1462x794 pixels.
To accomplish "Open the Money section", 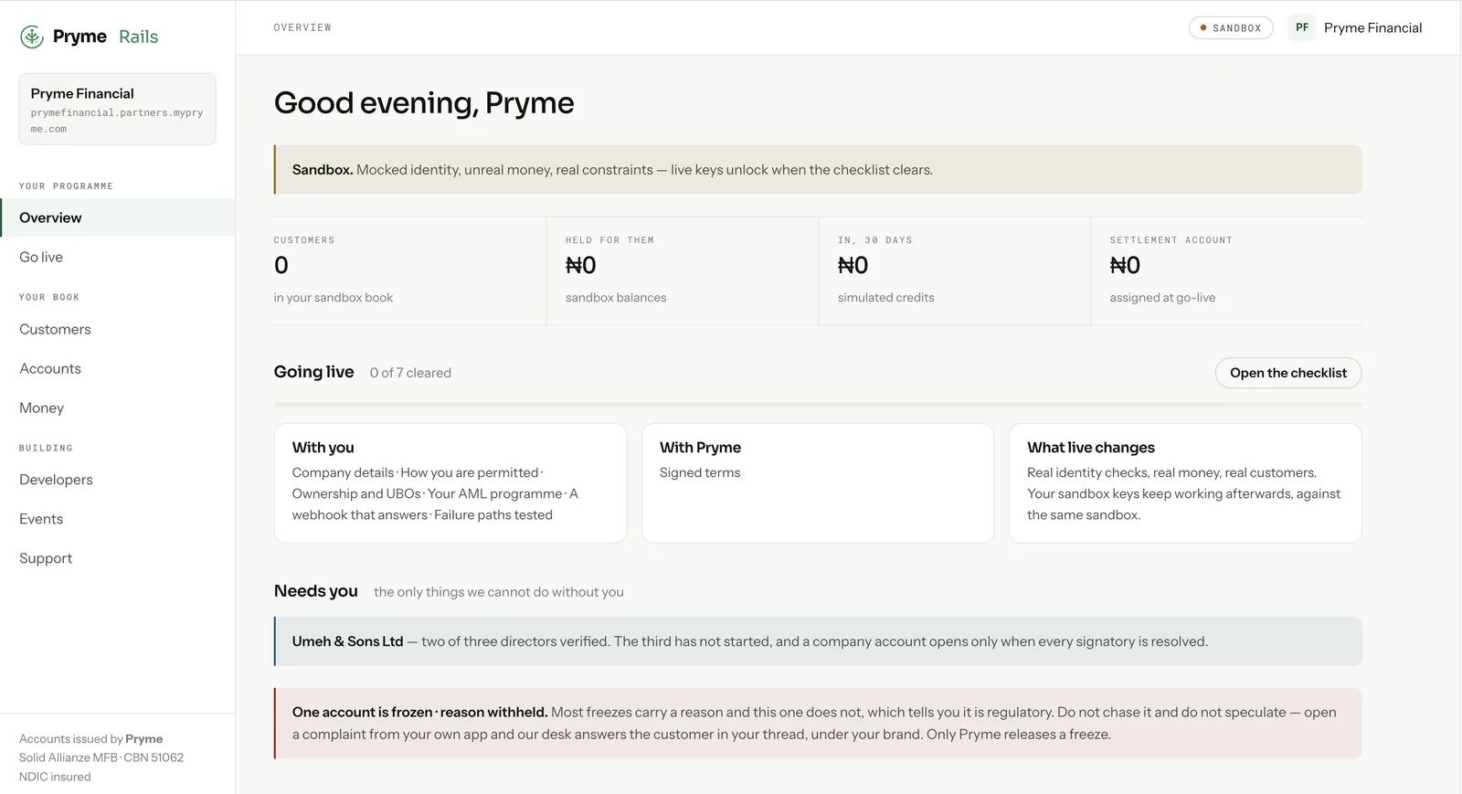I will pos(117,408).
